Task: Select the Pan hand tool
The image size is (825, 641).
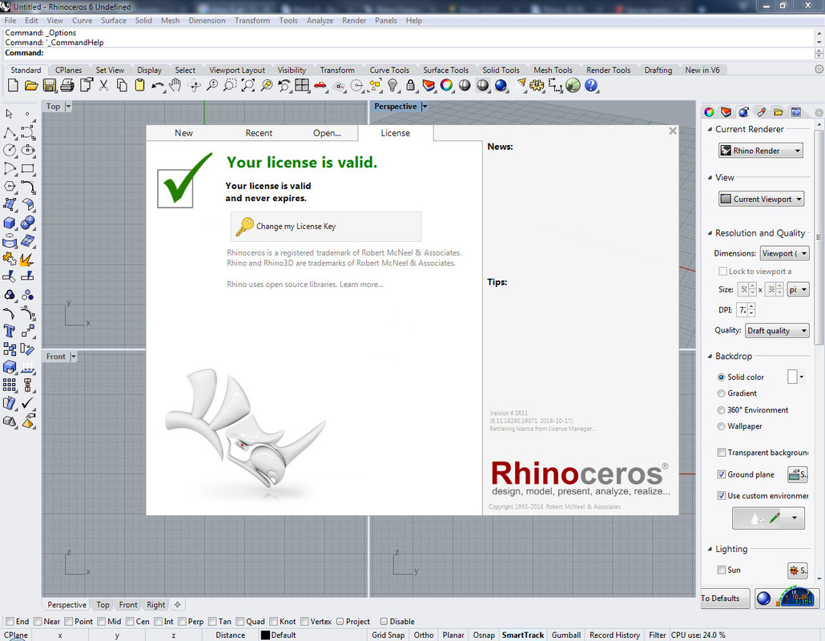Action: pos(175,85)
